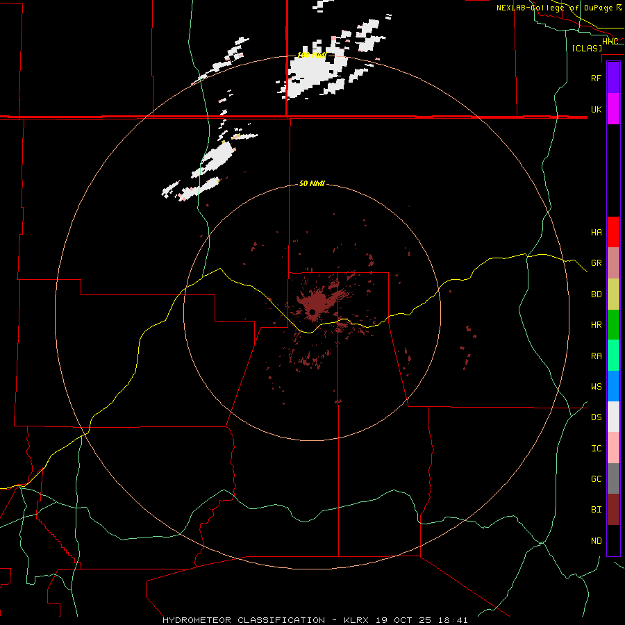Click the DS legend label
Image resolution: width=625 pixels, height=625 pixels.
click(596, 417)
